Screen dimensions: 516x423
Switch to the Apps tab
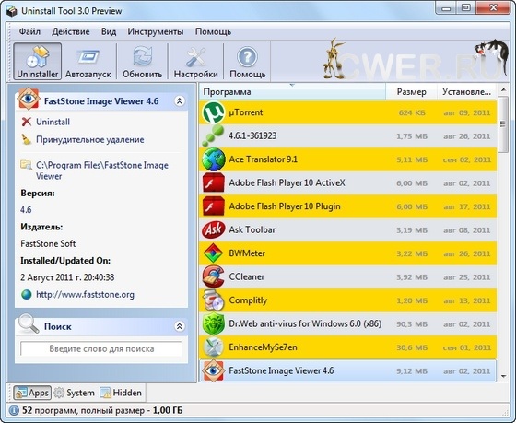[32, 393]
